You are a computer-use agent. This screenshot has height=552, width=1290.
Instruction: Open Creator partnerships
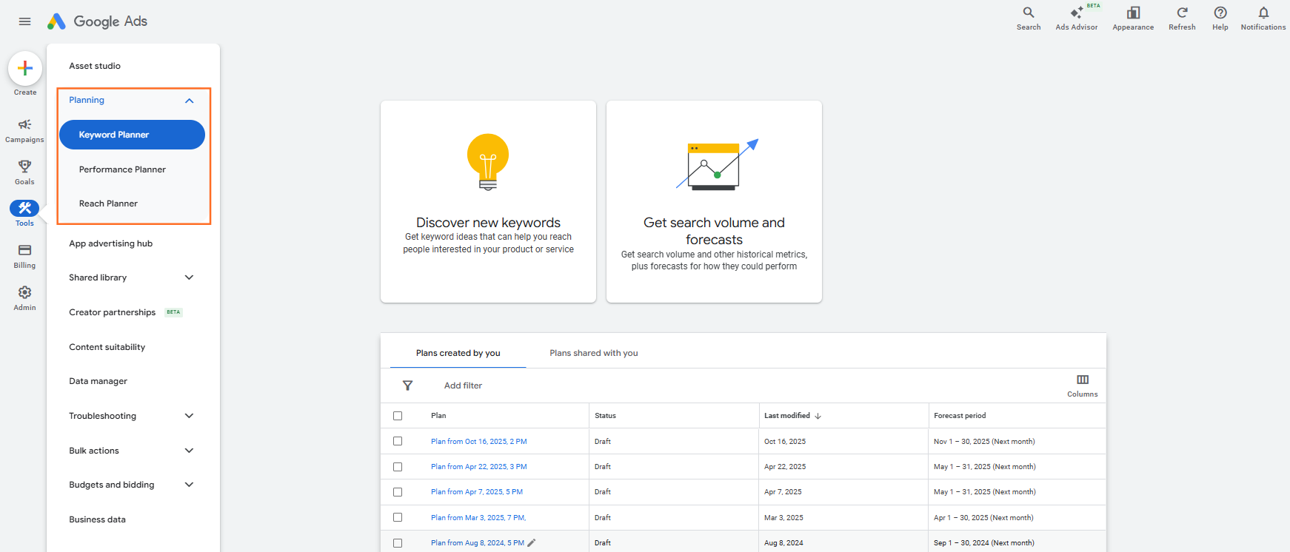click(x=113, y=312)
